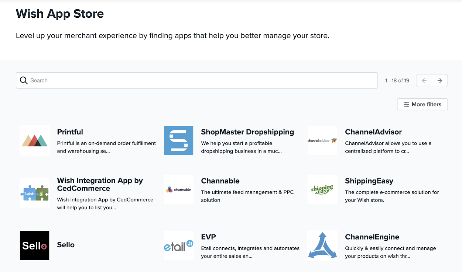462x272 pixels.
Task: Open the ShippingEasy app page
Action: [369, 181]
